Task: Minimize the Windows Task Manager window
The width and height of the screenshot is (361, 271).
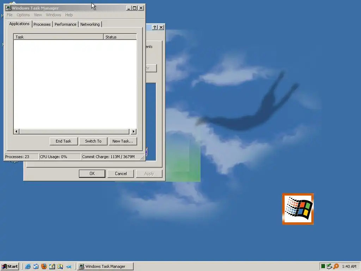Action: pos(129,8)
